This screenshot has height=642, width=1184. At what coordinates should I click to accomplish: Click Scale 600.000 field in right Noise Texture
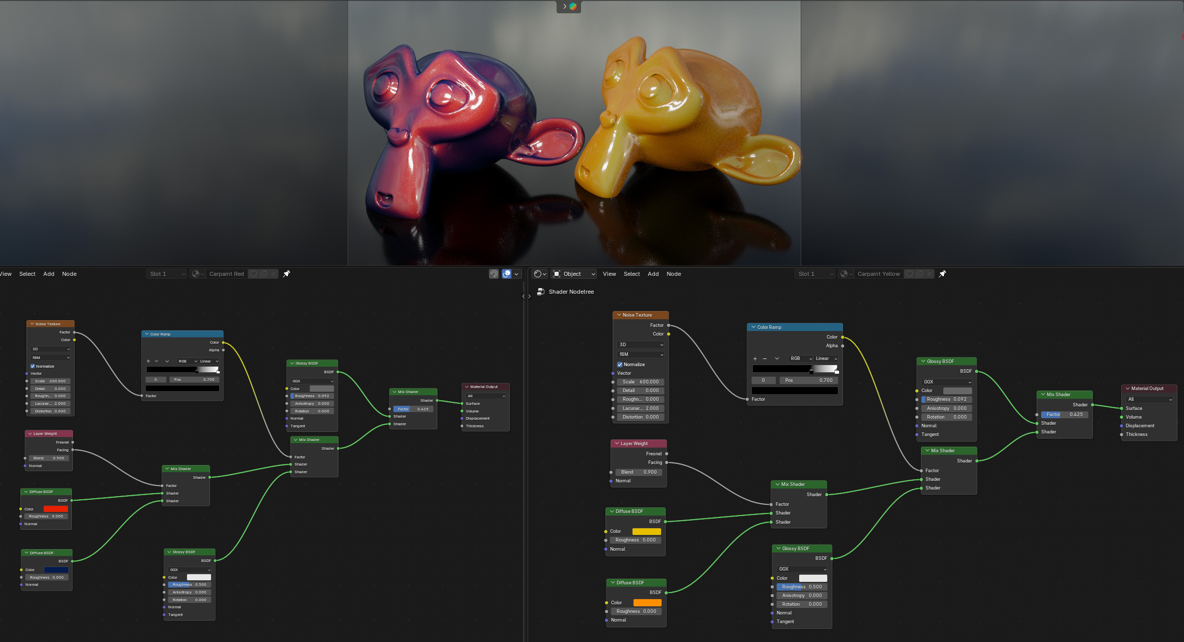tap(641, 382)
